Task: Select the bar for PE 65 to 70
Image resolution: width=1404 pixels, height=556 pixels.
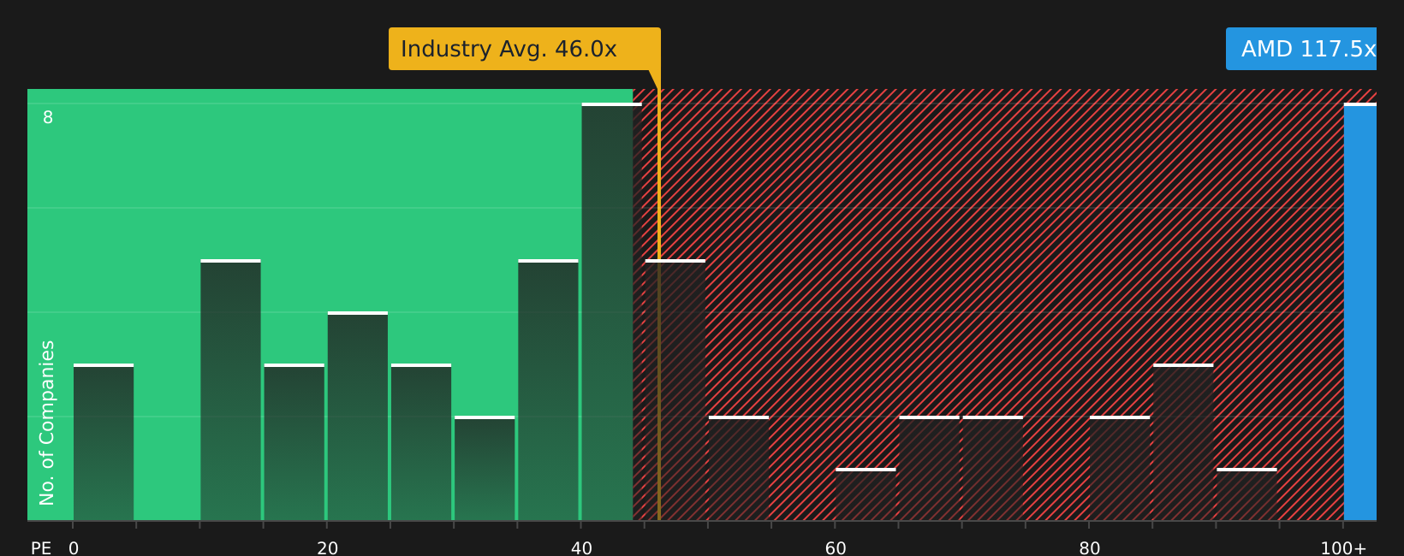Action: 930,468
